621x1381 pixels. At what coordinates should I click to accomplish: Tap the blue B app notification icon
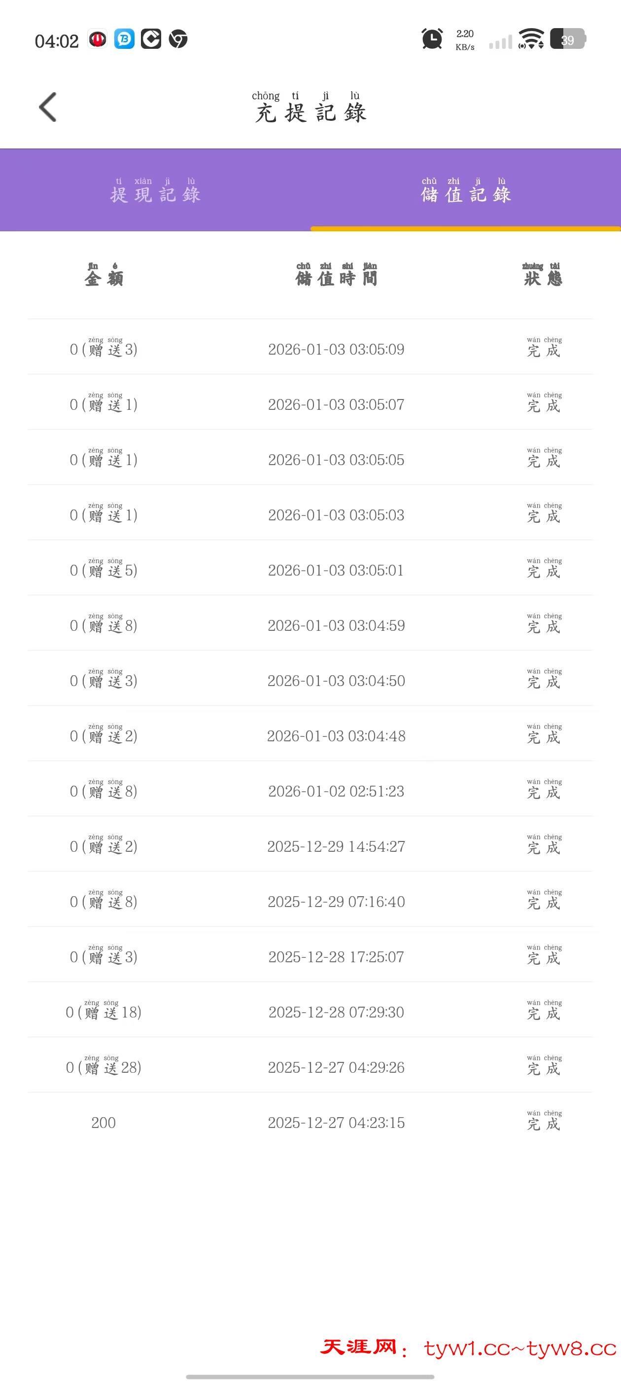pyautogui.click(x=124, y=39)
